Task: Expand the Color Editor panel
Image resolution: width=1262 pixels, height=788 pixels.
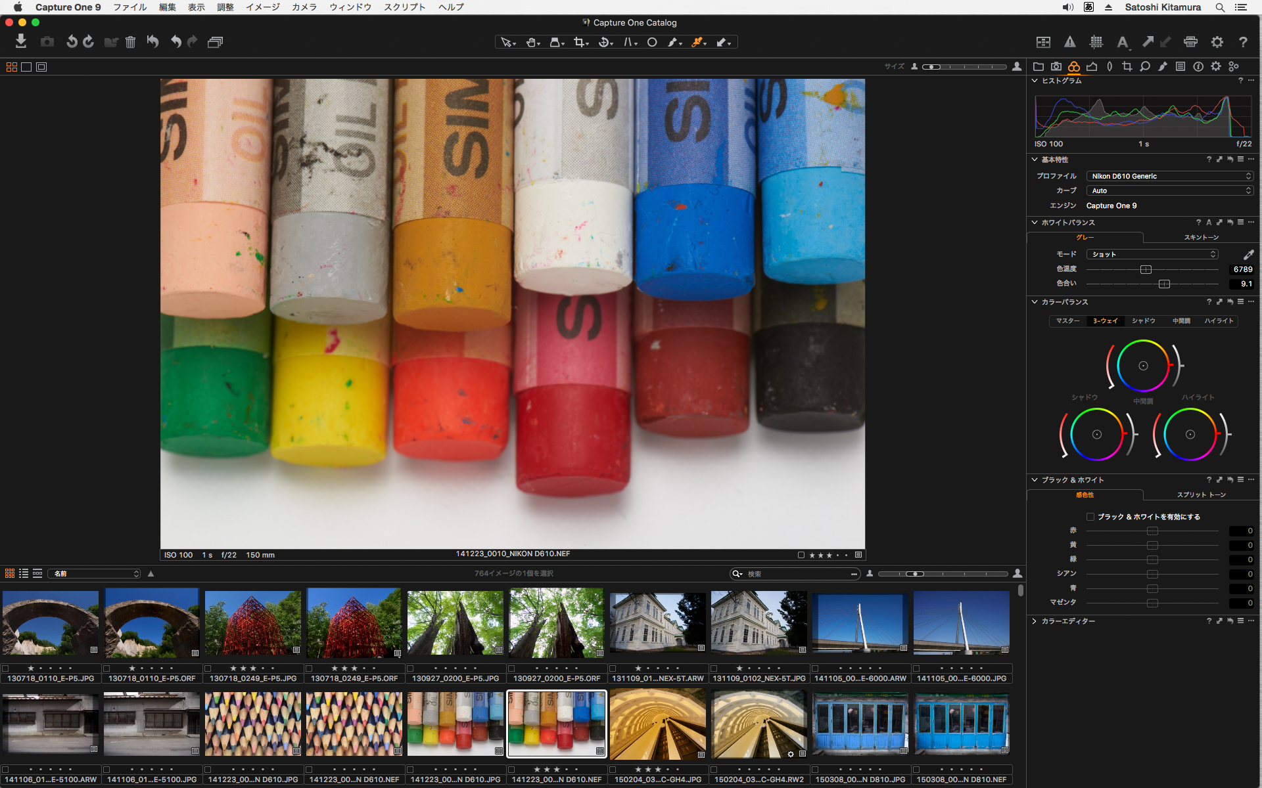Action: pyautogui.click(x=1035, y=621)
